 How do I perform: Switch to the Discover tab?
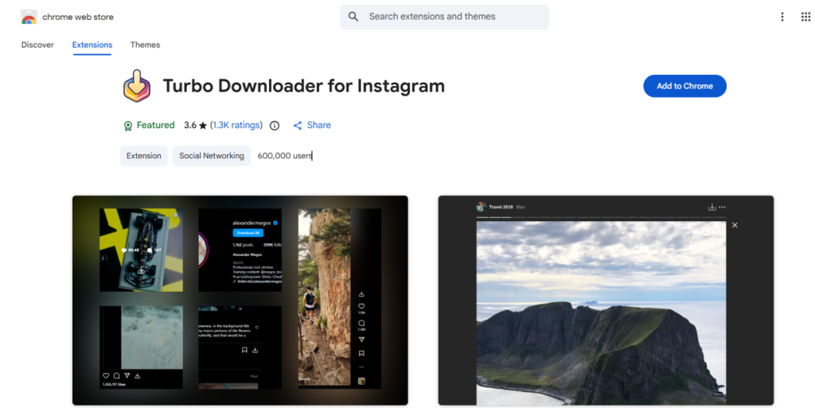click(37, 45)
